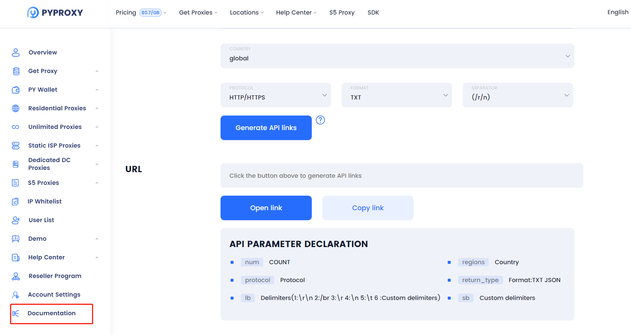The height and width of the screenshot is (335, 631).
Task: Open Overview in the sidebar
Action: point(43,53)
